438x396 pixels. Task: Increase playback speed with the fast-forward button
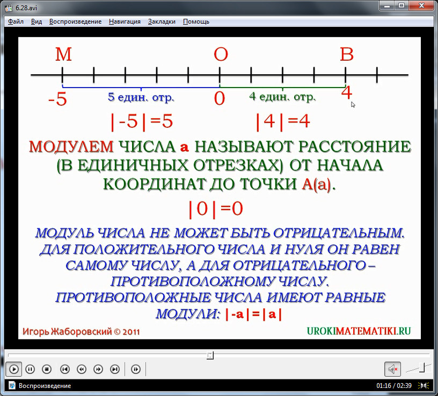coord(98,369)
